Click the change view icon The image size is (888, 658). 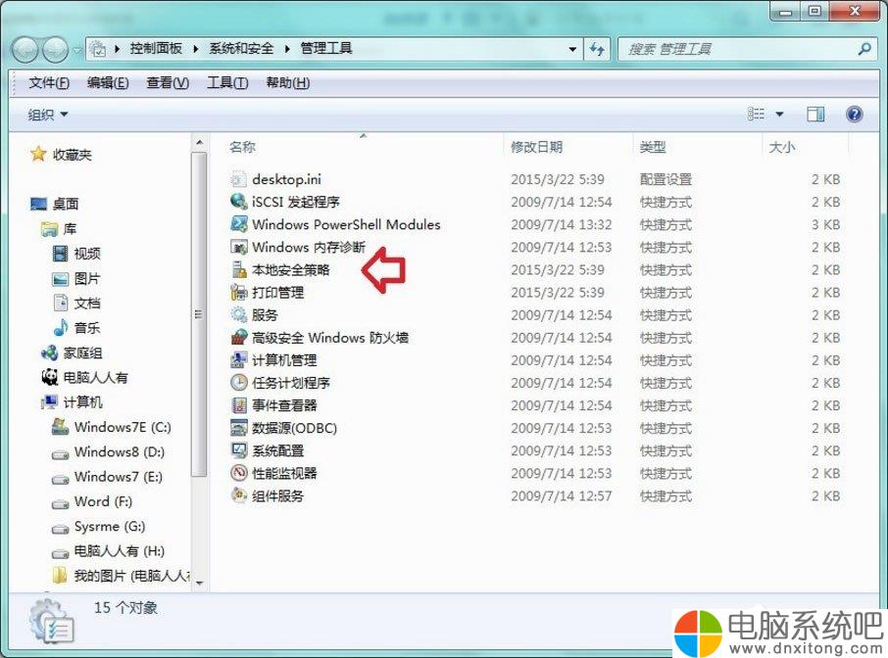[756, 115]
